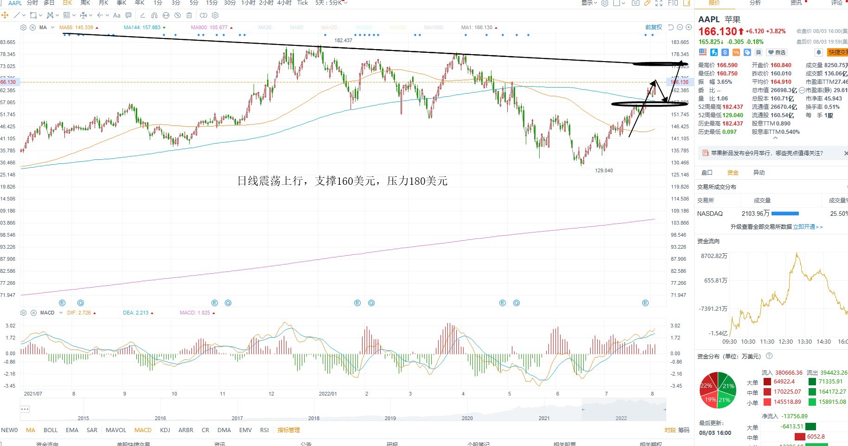Zoom out the chart with minus icon
Screen dimensions: 848x446
pyautogui.click(x=680, y=27)
